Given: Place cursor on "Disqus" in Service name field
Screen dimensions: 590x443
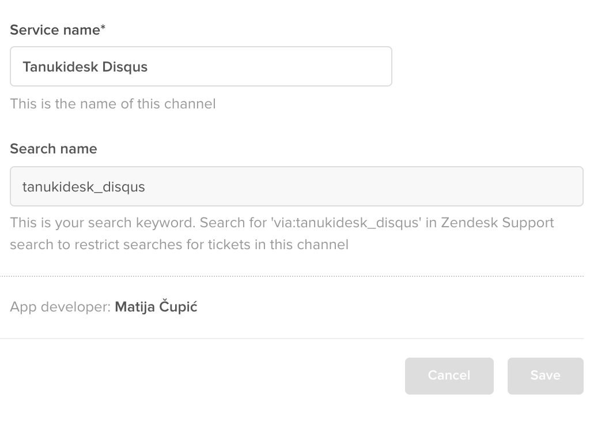Looking at the screenshot, I should tap(124, 67).
